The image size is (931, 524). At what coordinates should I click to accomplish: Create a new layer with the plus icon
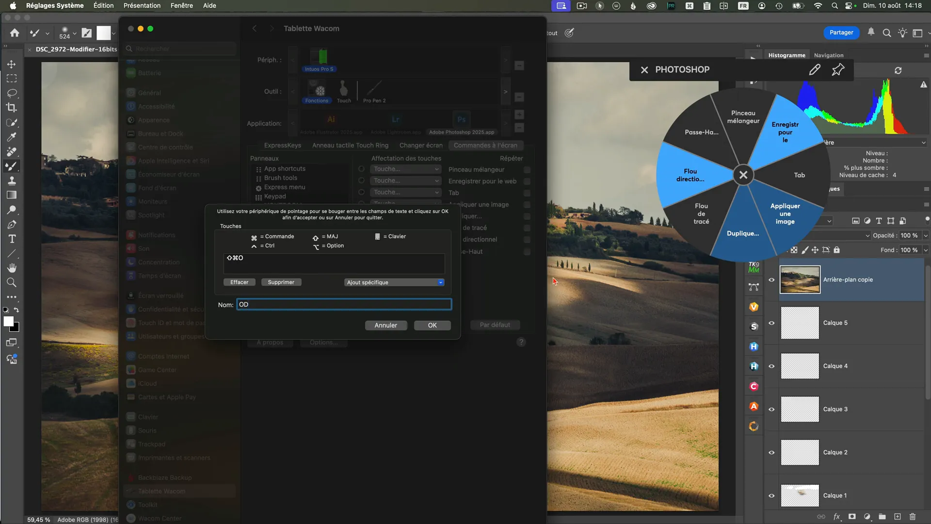[898, 517]
